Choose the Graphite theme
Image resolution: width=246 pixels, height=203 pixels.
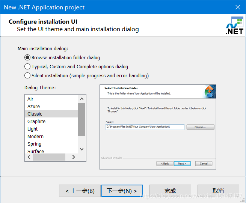coord(51,121)
